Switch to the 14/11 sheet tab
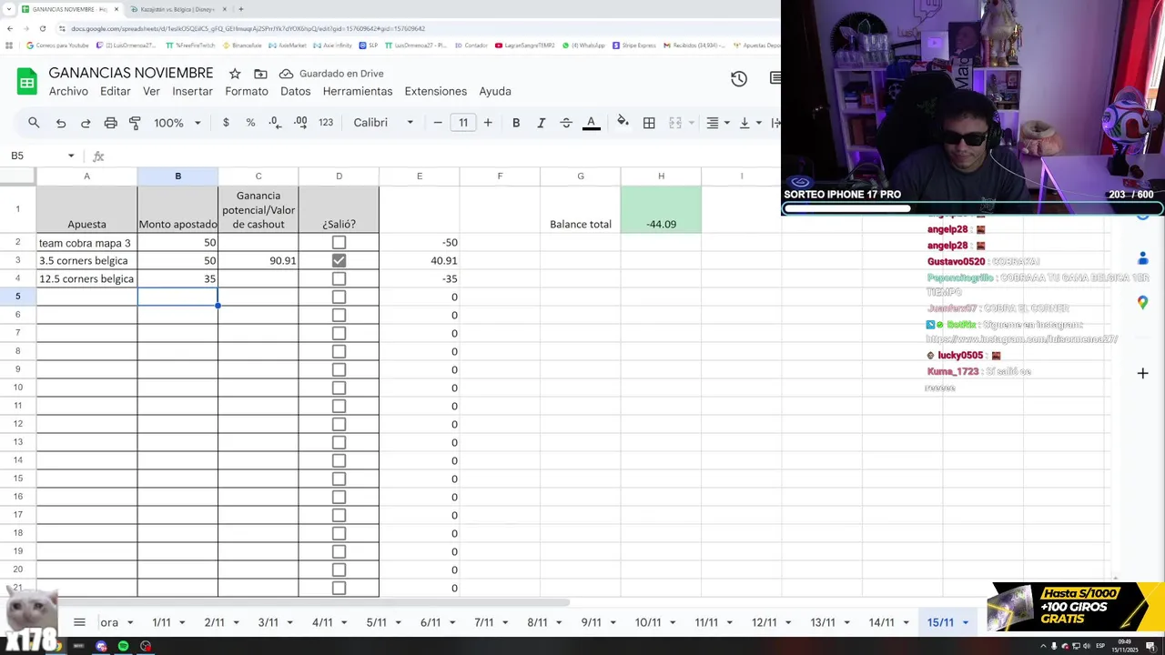 pos(881,623)
